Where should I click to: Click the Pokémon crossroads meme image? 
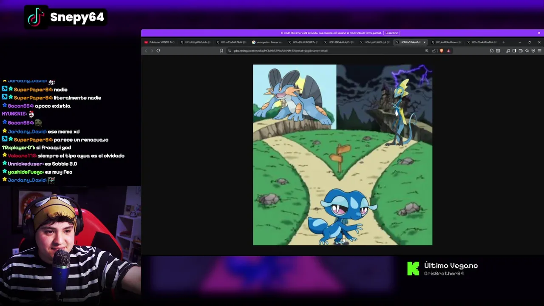point(343,155)
